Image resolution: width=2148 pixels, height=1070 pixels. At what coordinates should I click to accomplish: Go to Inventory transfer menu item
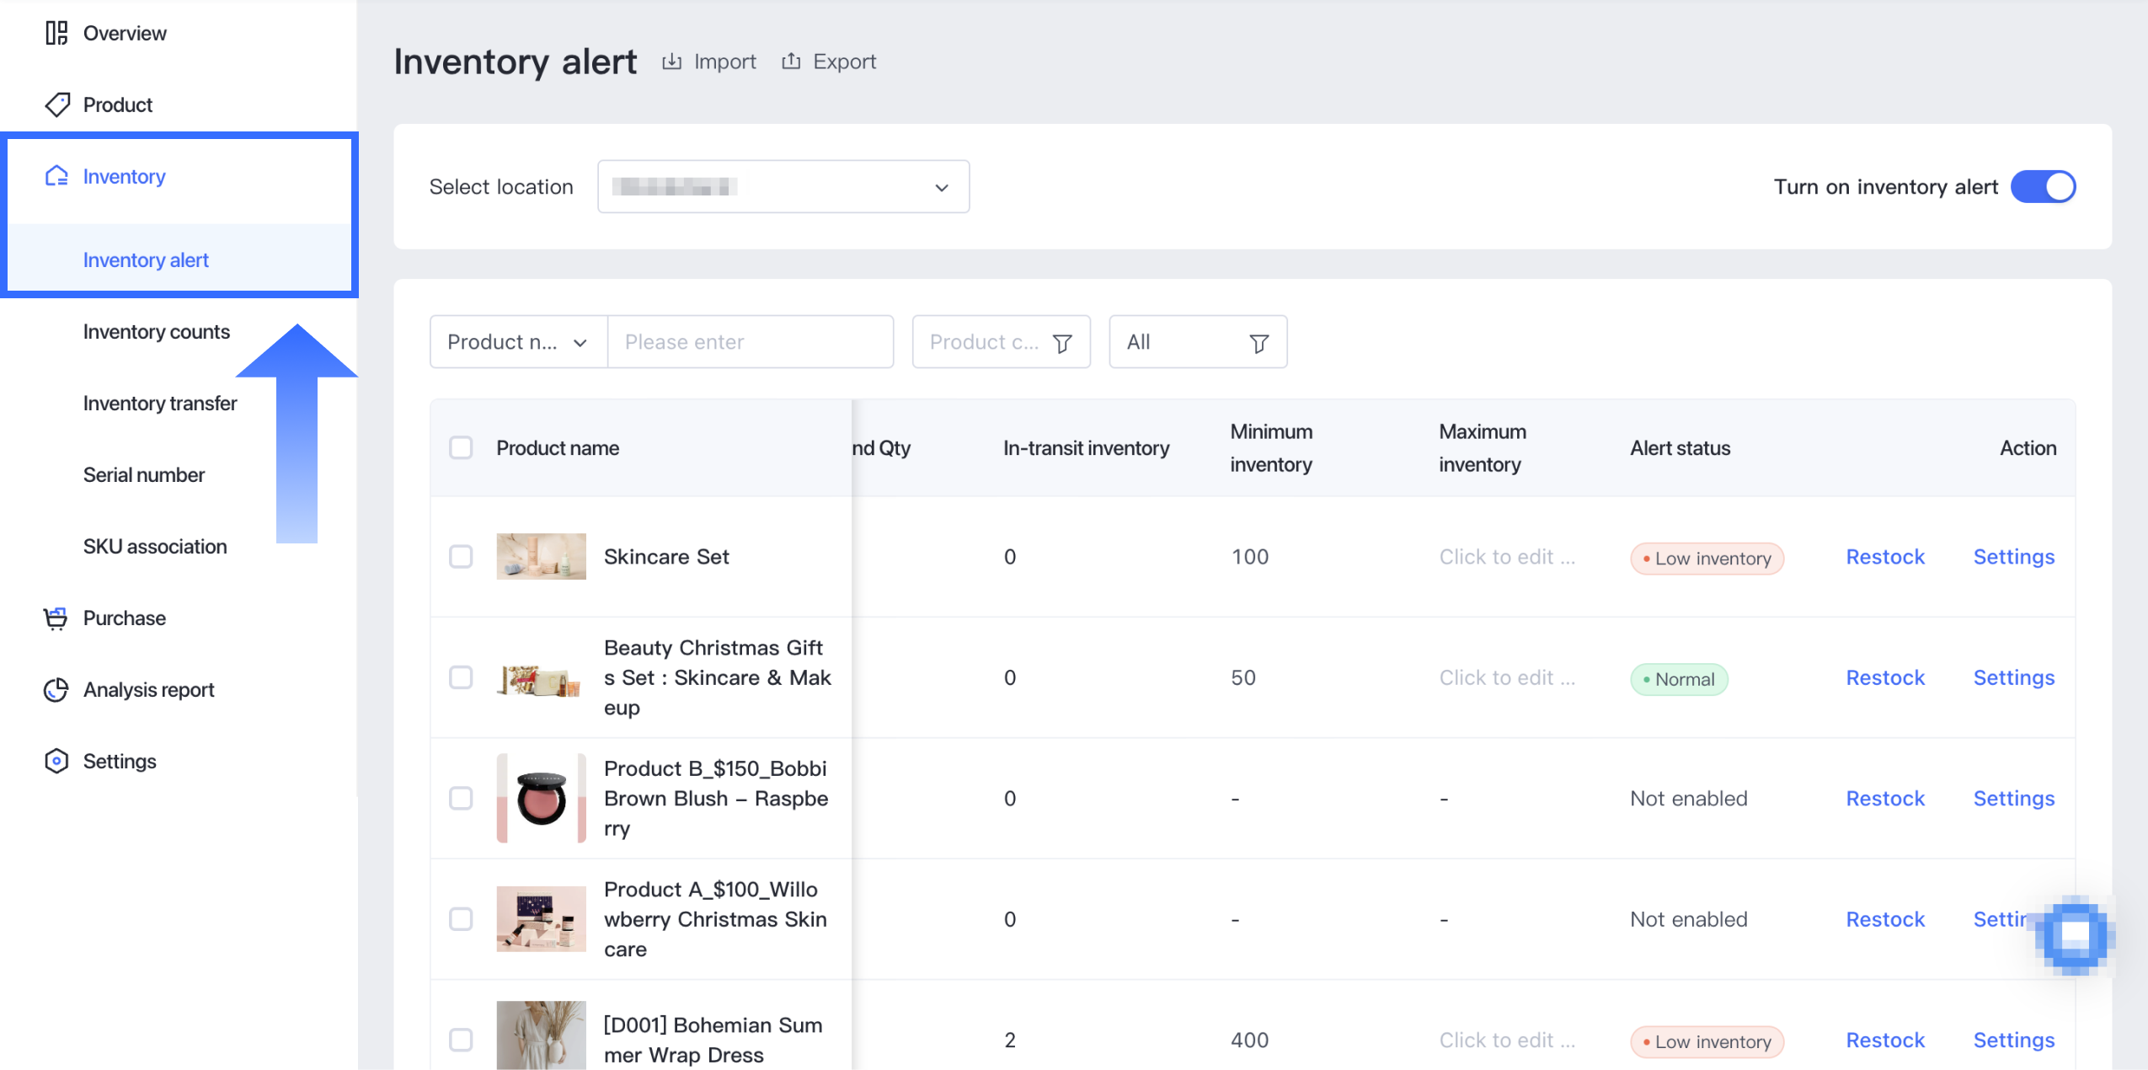click(160, 404)
